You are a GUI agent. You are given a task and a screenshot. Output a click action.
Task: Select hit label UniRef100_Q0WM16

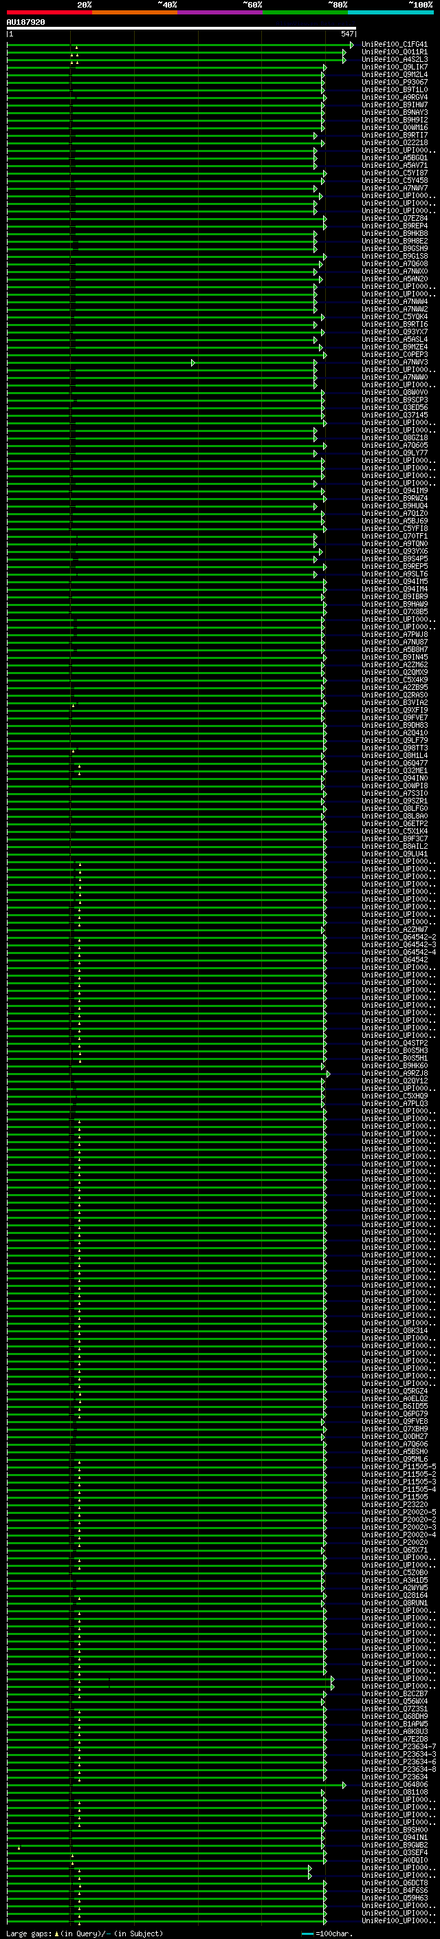(395, 127)
